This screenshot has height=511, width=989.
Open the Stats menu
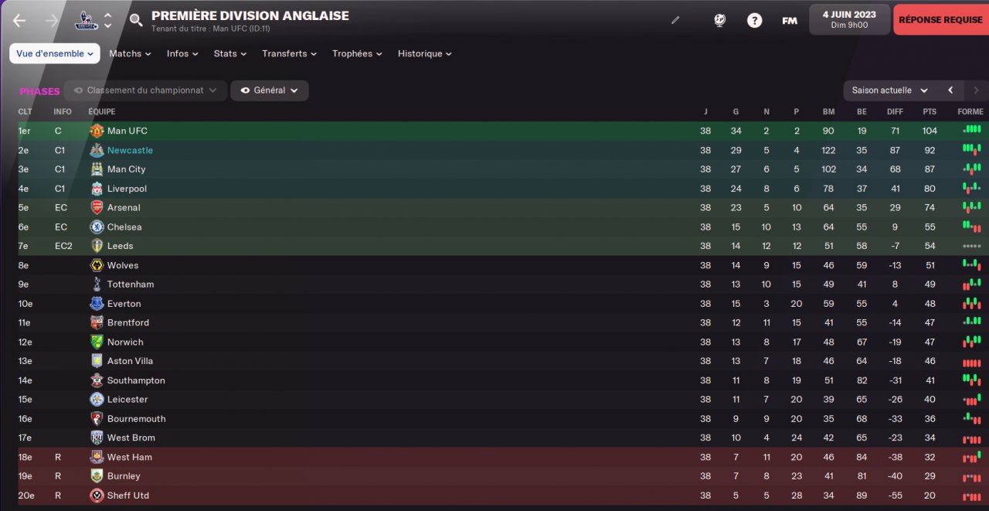(x=230, y=53)
